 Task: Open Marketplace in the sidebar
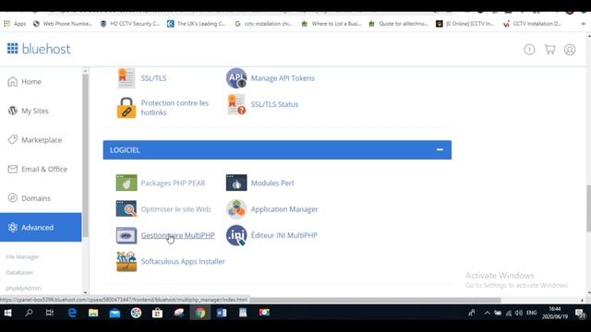tap(41, 139)
